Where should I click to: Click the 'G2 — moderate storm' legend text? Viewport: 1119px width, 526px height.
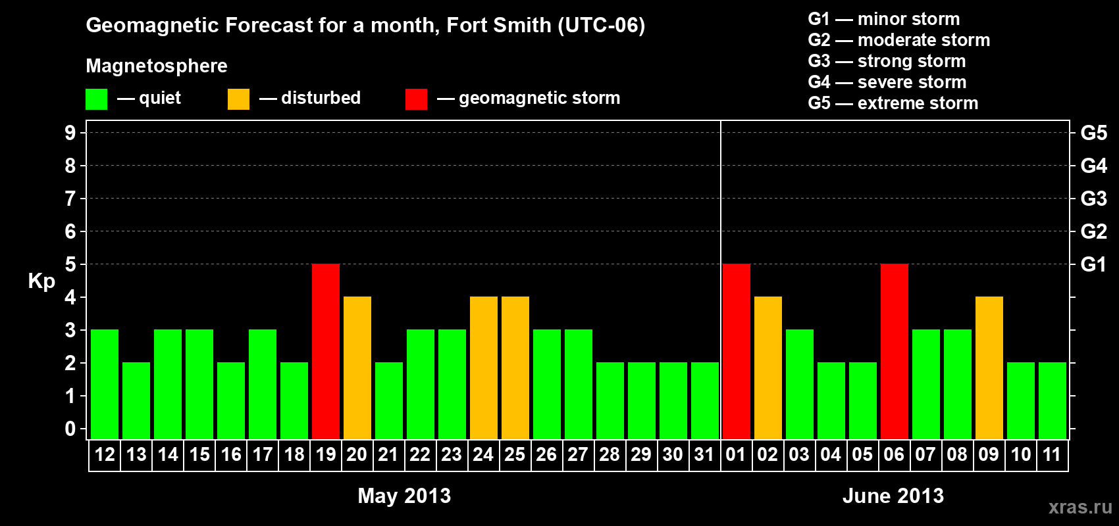click(x=899, y=40)
